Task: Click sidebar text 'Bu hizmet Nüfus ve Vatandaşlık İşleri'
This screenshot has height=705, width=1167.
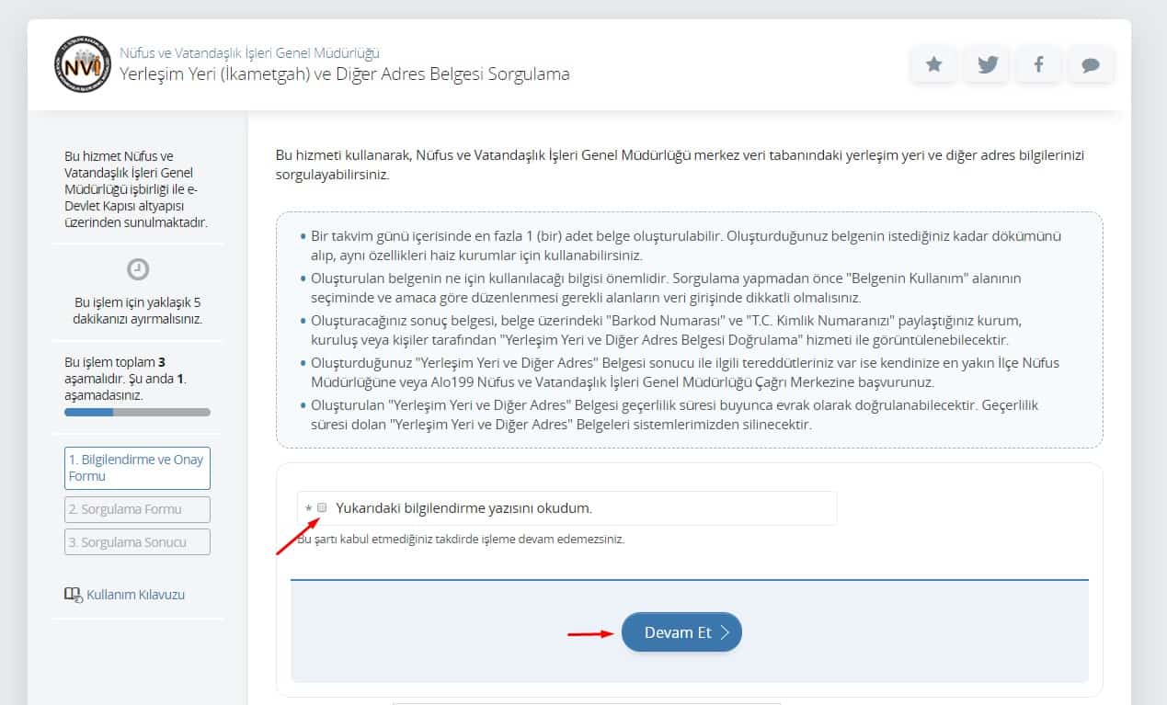Action: pos(136,189)
